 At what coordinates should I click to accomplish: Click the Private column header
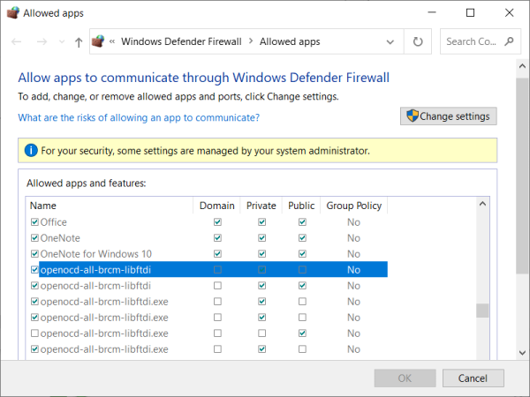pyautogui.click(x=261, y=206)
